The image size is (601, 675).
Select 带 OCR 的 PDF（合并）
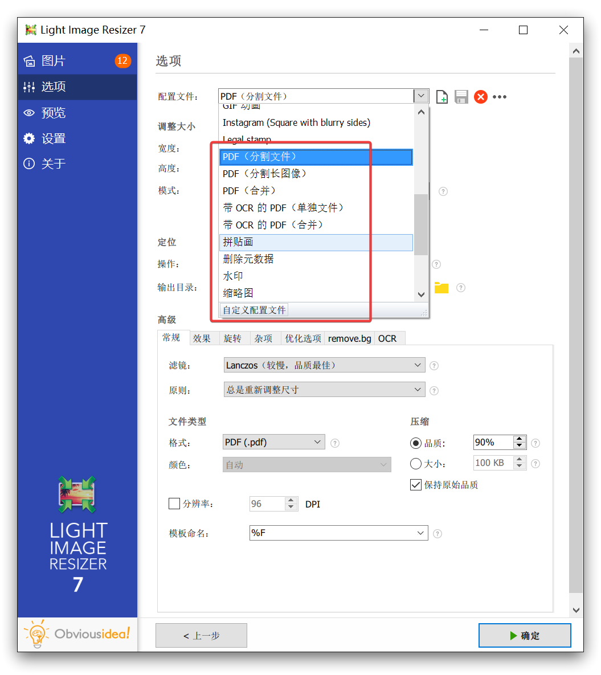click(316, 225)
